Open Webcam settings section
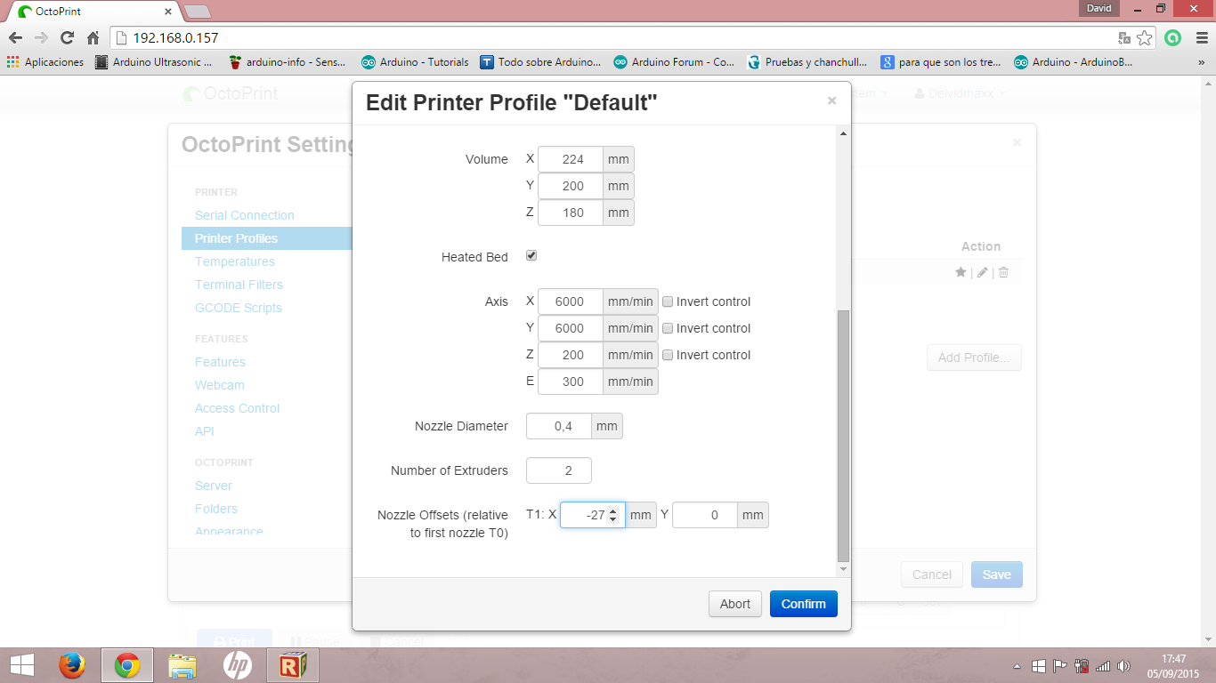 pos(219,385)
